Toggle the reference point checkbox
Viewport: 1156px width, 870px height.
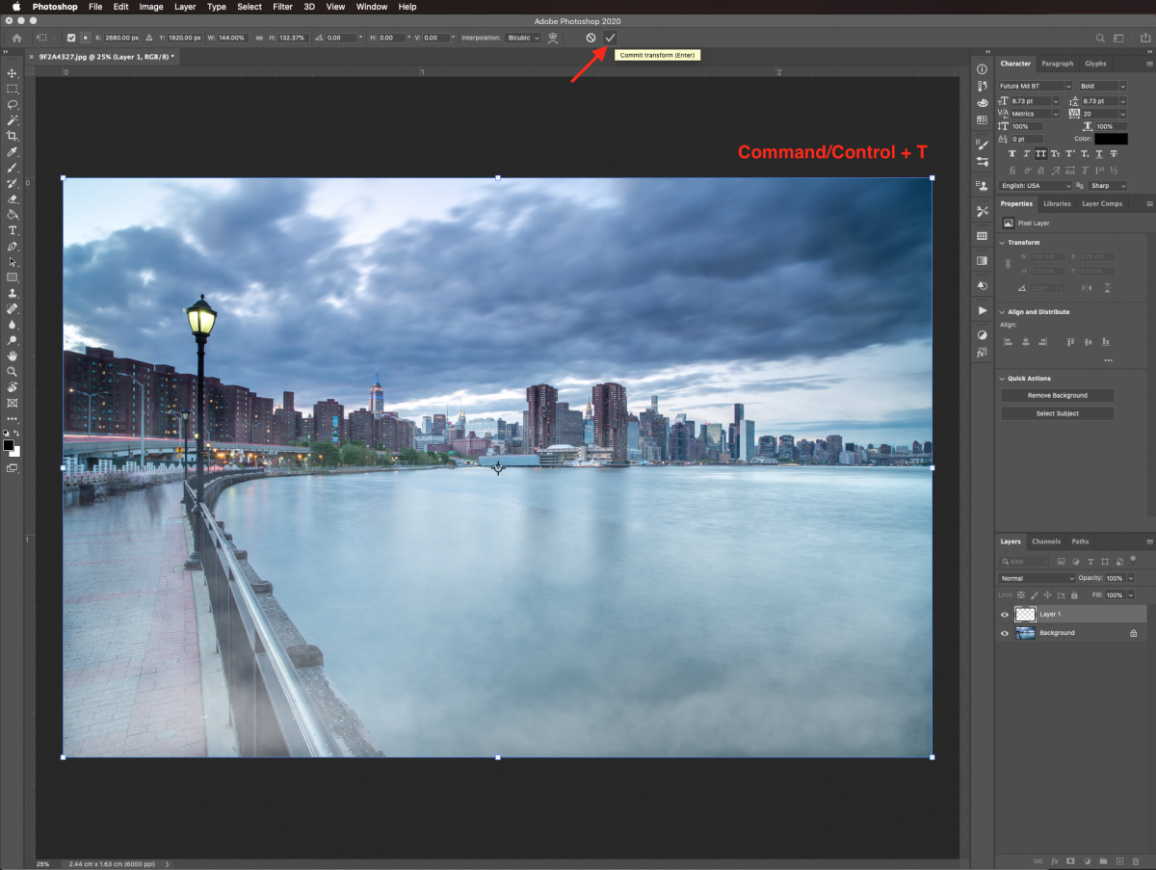tap(71, 38)
